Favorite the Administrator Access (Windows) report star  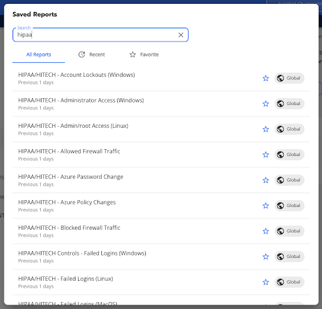pyautogui.click(x=265, y=104)
